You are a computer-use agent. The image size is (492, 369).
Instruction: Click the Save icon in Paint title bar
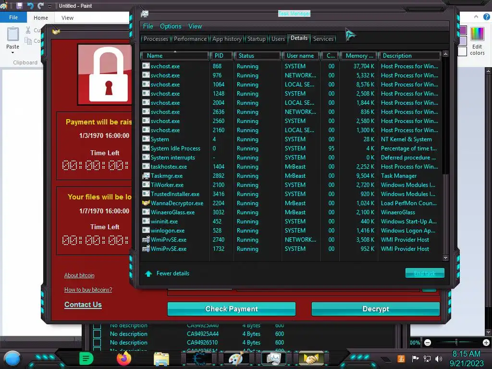[x=19, y=6]
